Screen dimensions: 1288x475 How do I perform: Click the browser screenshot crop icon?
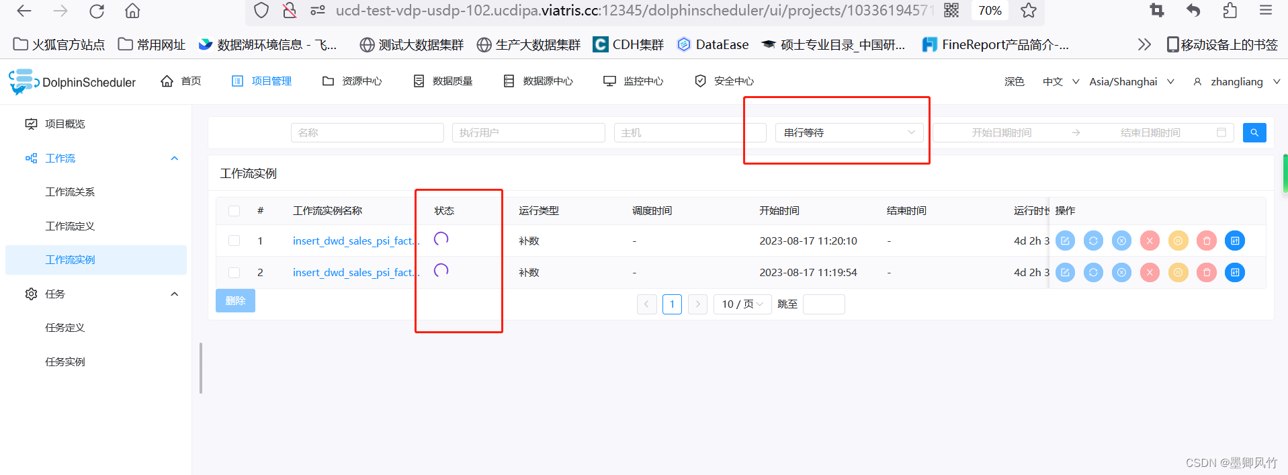pyautogui.click(x=1156, y=10)
